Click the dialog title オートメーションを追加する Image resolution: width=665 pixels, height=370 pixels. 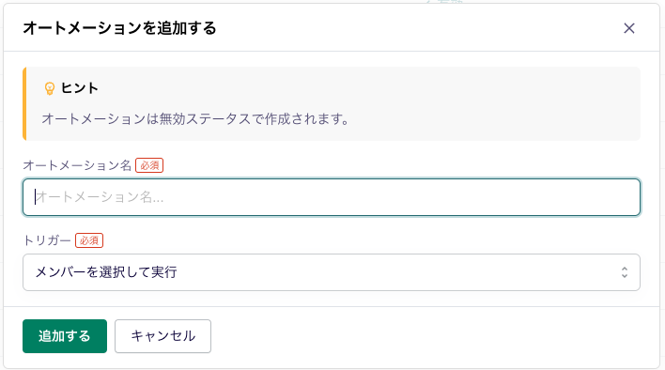[x=119, y=28]
